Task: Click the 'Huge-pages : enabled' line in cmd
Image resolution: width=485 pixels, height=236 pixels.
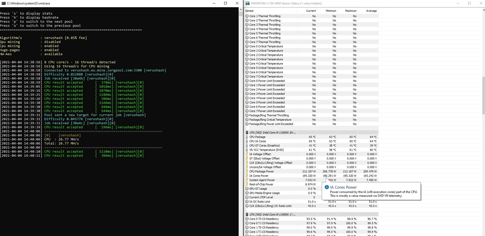Action: click(x=29, y=50)
